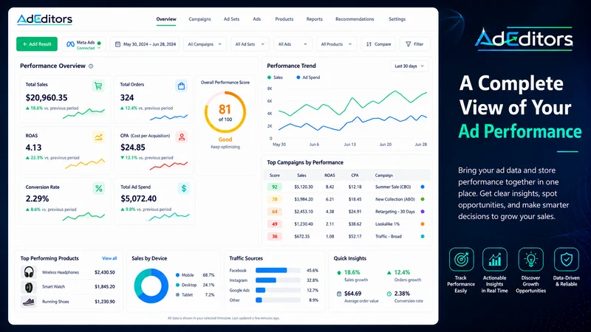Click the ROAS column header in campaigns table
591x332 pixels.
(x=329, y=176)
